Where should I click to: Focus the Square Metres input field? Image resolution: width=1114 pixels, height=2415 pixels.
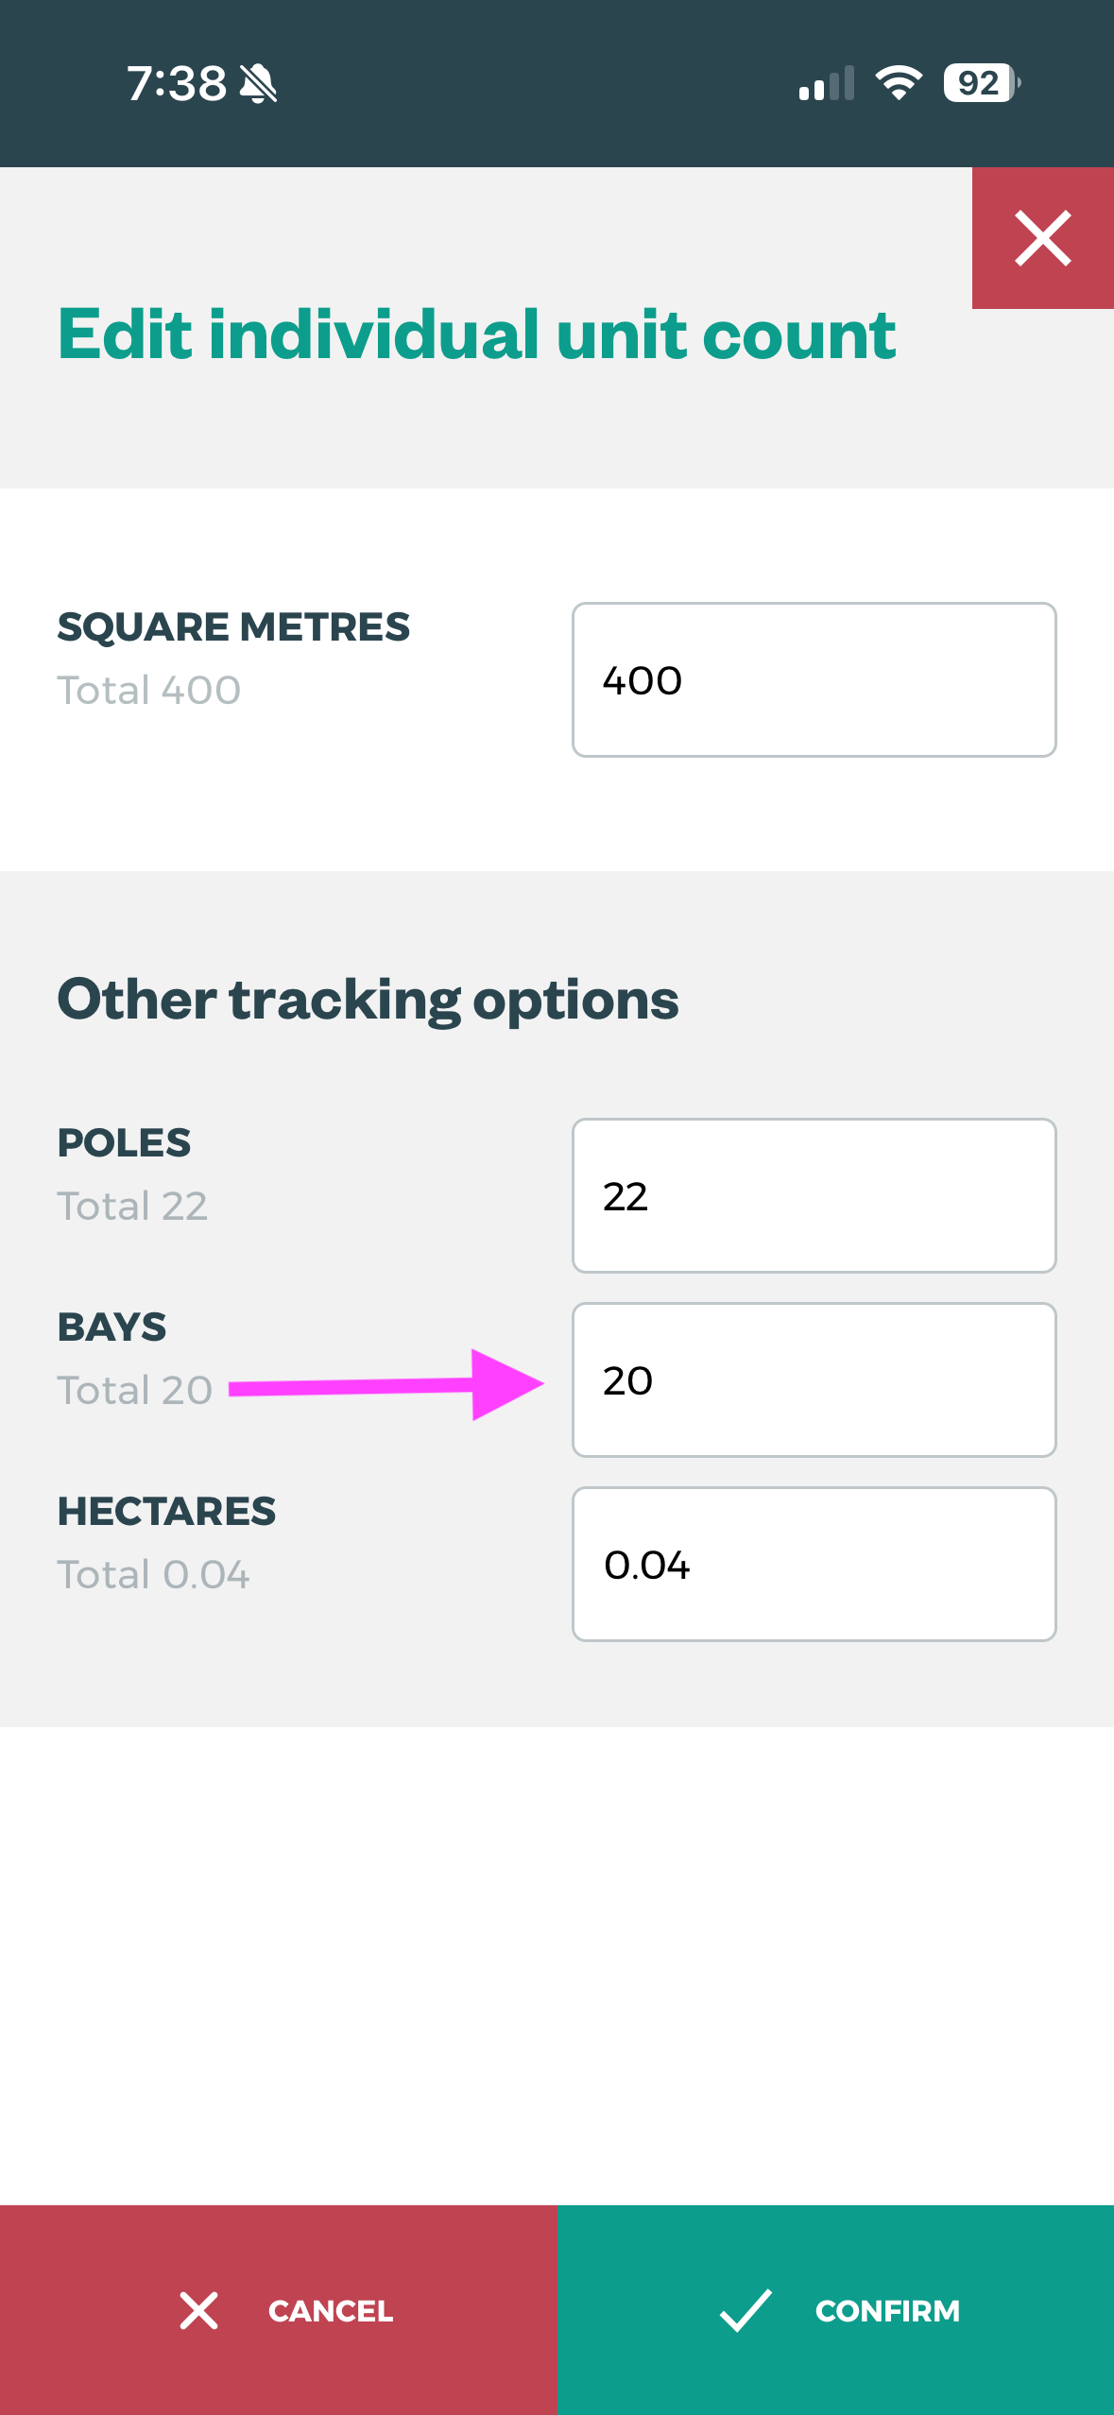(814, 679)
